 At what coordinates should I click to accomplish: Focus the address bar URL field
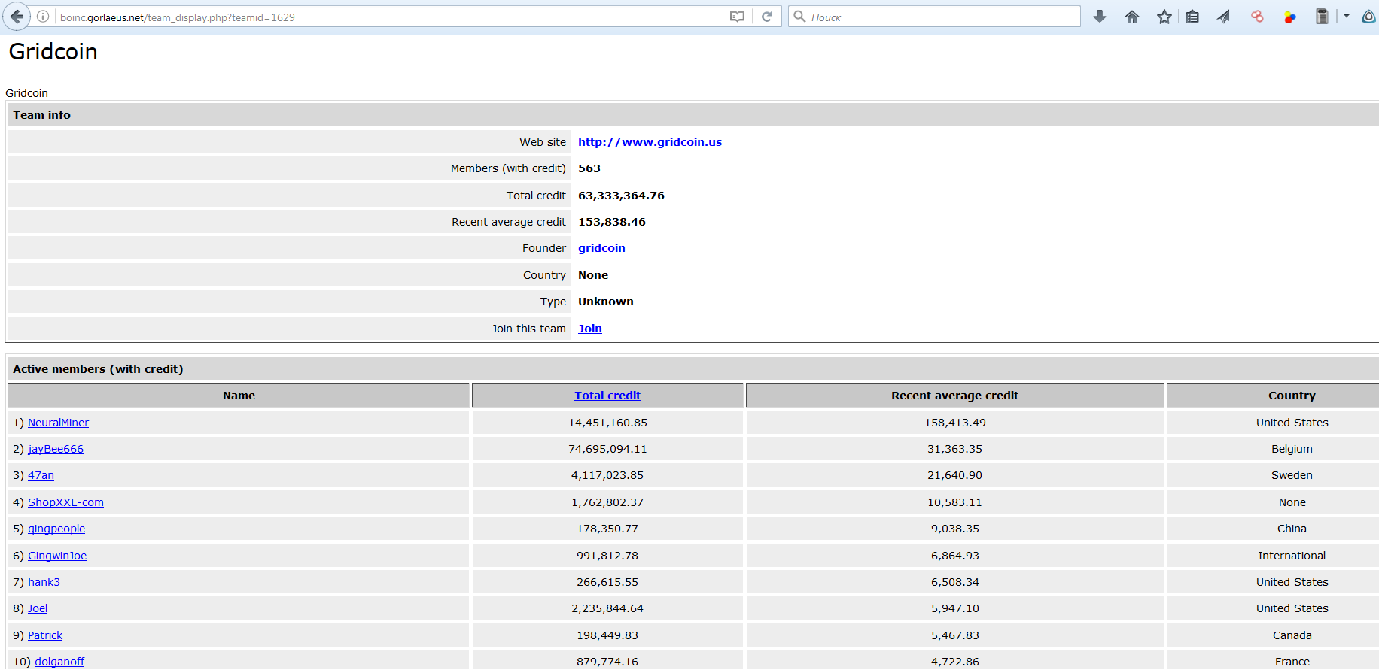(391, 17)
